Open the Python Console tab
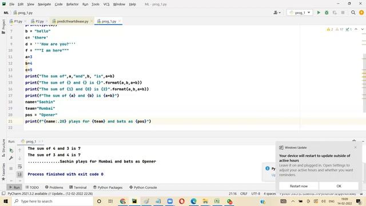 coord(143,187)
